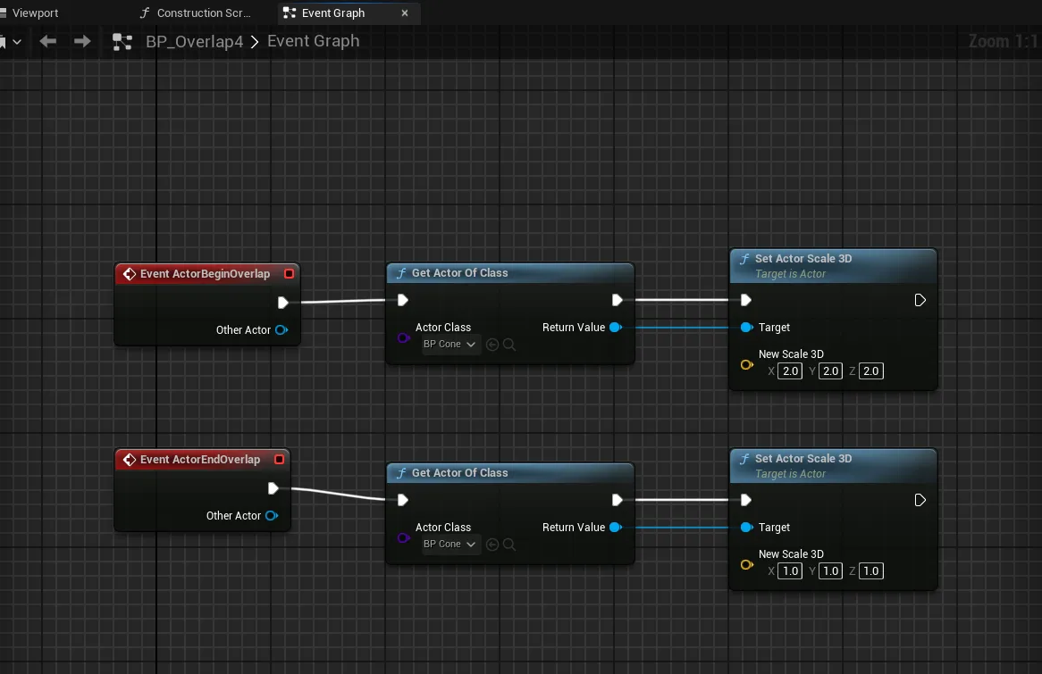Open the Construction Script tab
Screen dimensions: 1042x674
pyautogui.click(x=196, y=12)
